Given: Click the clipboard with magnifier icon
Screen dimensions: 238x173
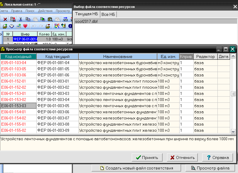Looking at the screenshot, I should click(x=50, y=19).
